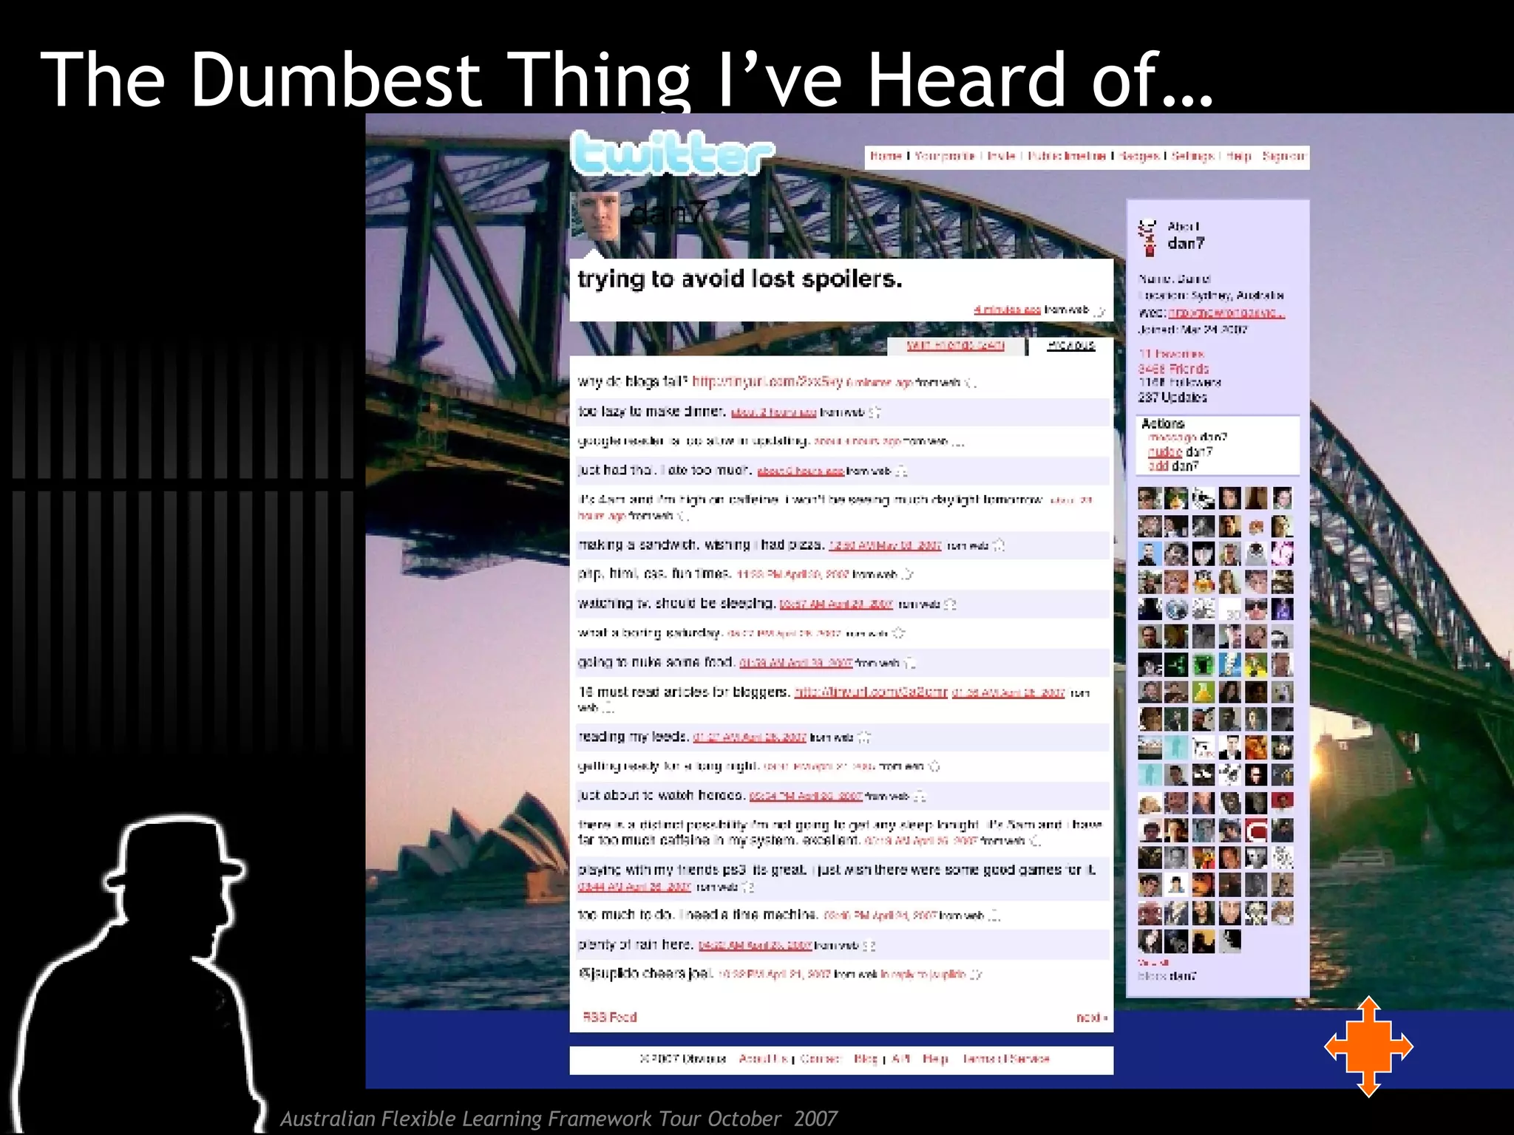Viewport: 1514px width, 1135px height.
Task: Open tinyurl link in '16 must read articles' tweet
Action: [x=871, y=692]
